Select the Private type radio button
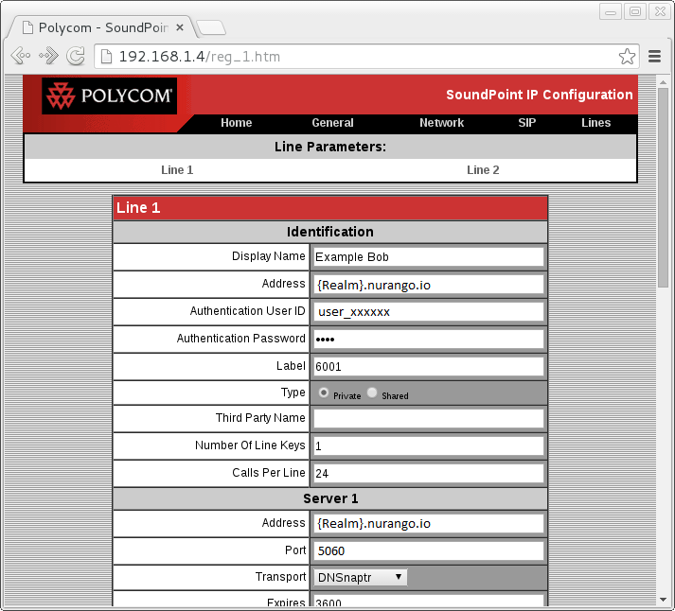Screen dimensions: 675x611 pos(324,393)
